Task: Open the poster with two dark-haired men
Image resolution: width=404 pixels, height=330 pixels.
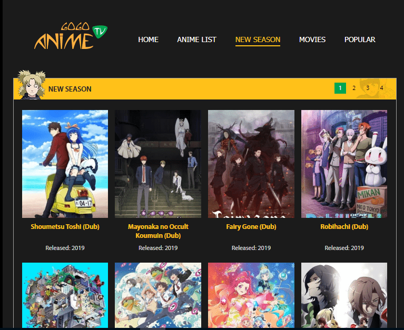Action: point(344,295)
